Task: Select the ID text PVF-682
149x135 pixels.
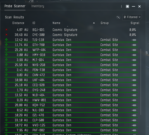Action: 39,130
